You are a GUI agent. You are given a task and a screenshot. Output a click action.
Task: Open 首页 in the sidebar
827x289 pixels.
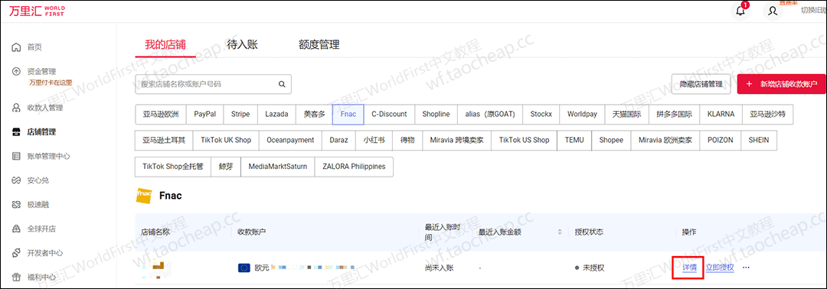[34, 47]
